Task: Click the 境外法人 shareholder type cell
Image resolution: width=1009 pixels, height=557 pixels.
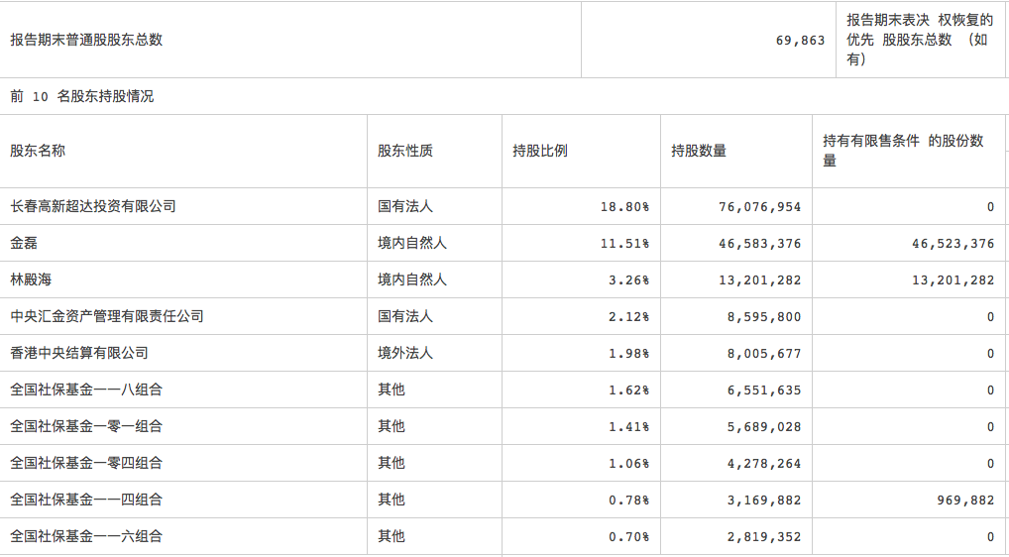Action: (x=405, y=353)
